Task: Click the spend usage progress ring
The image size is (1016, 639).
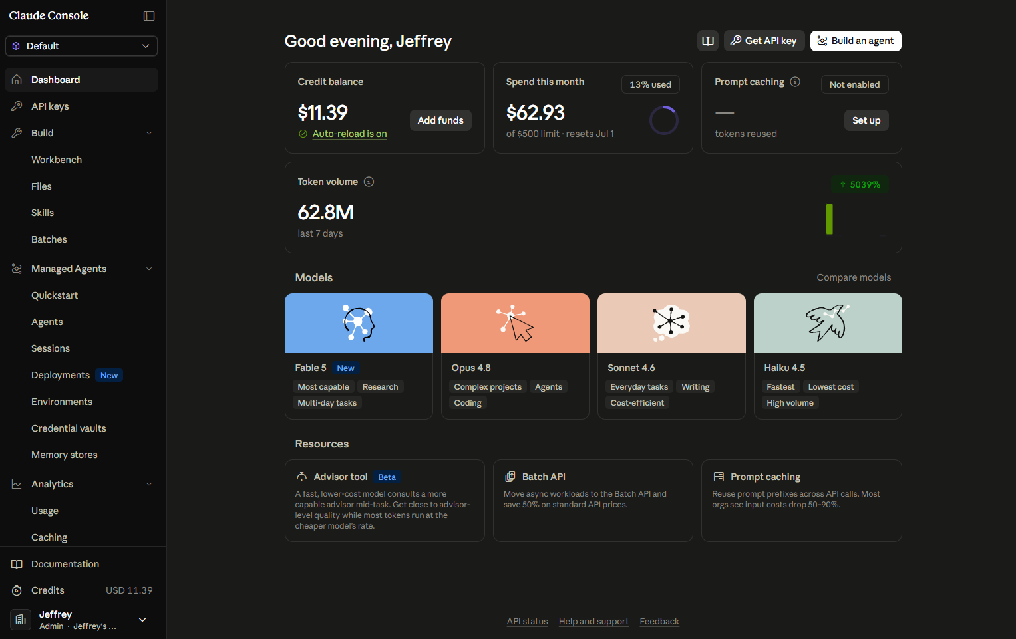Action: pyautogui.click(x=663, y=120)
